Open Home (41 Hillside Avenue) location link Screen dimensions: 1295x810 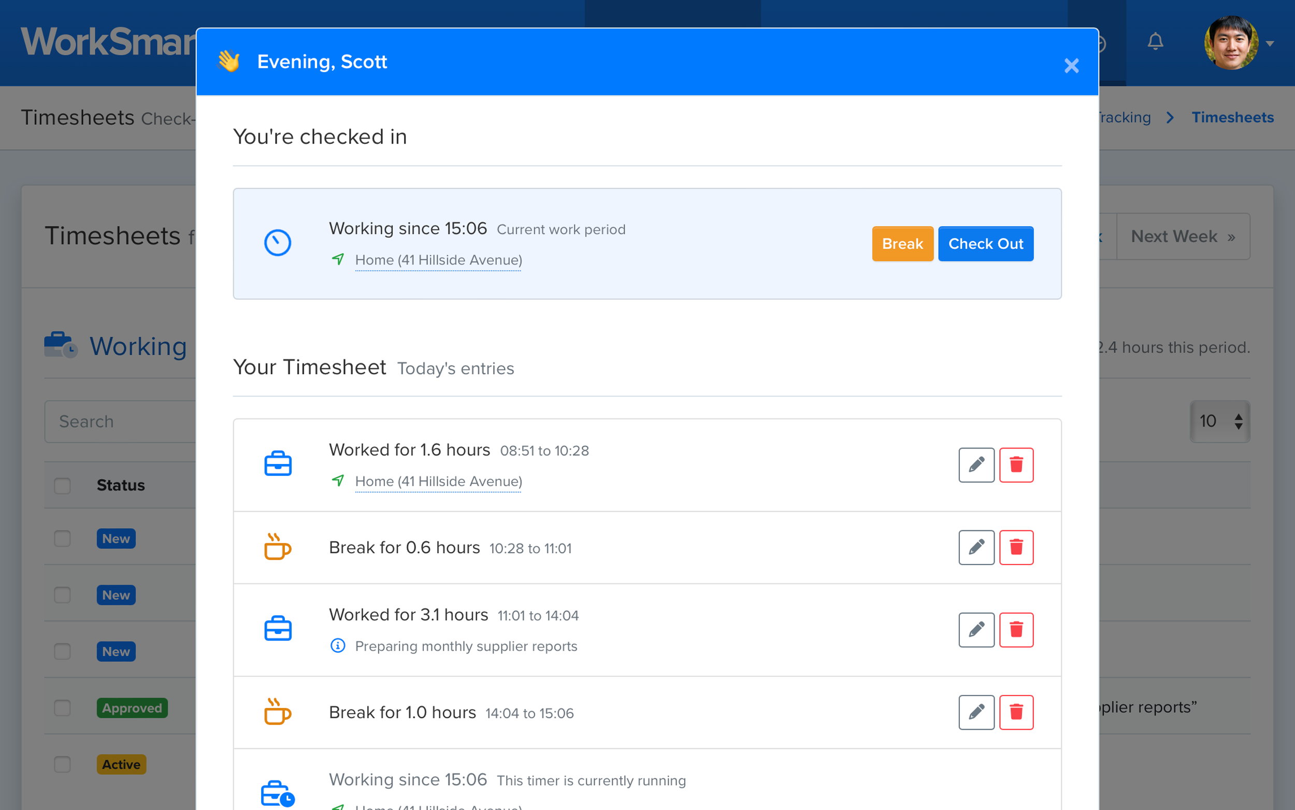(x=438, y=260)
